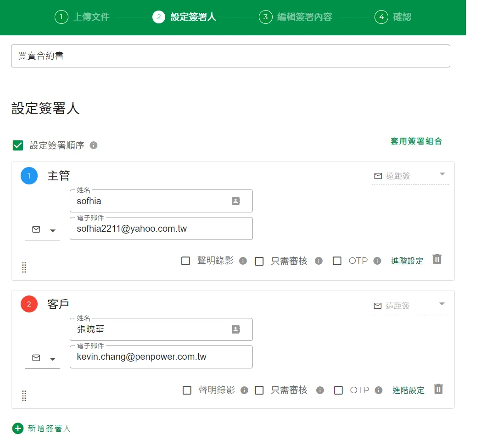Click the 買賣合約書 document title field
This screenshot has height=440, width=481.
coord(230,56)
